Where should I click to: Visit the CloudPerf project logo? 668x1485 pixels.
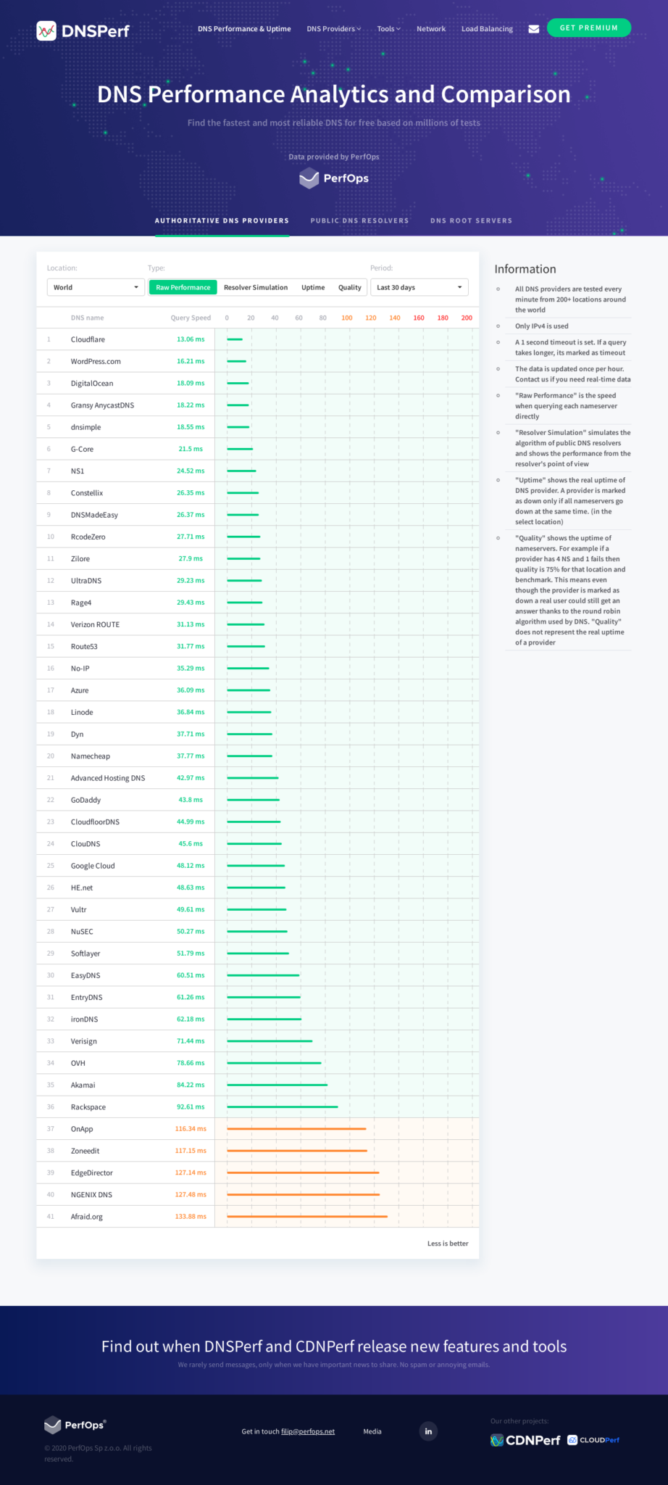pos(593,1440)
